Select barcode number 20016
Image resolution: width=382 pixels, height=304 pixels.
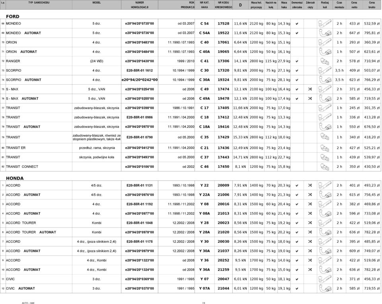[x=223, y=204]
